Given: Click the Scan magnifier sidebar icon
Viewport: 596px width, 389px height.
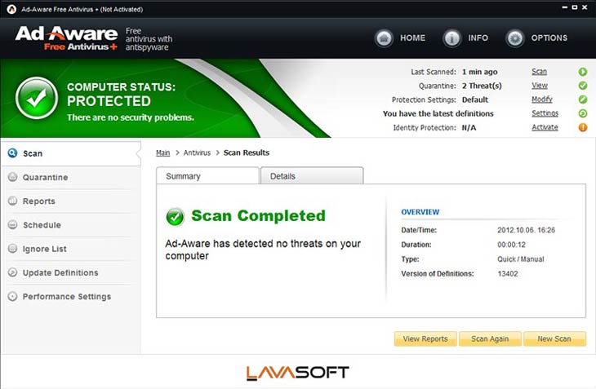Looking at the screenshot, I should [12, 153].
